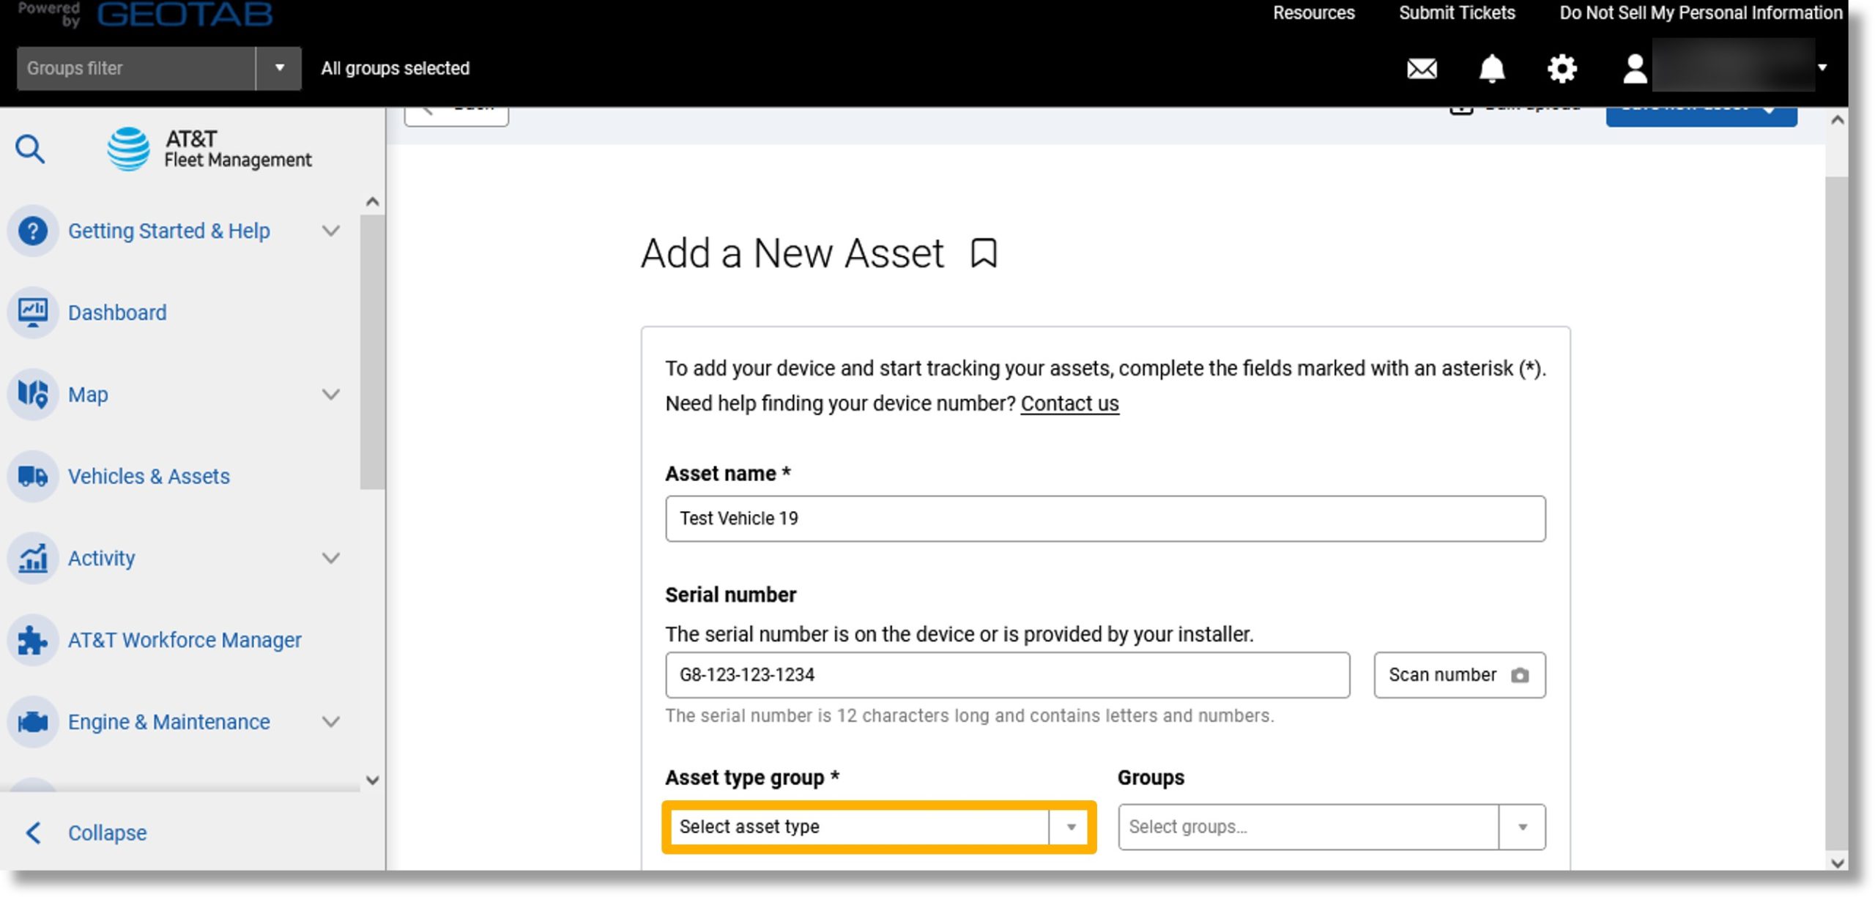Image resolution: width=1875 pixels, height=897 pixels.
Task: Open AT&T Workforce Manager
Action: (185, 640)
